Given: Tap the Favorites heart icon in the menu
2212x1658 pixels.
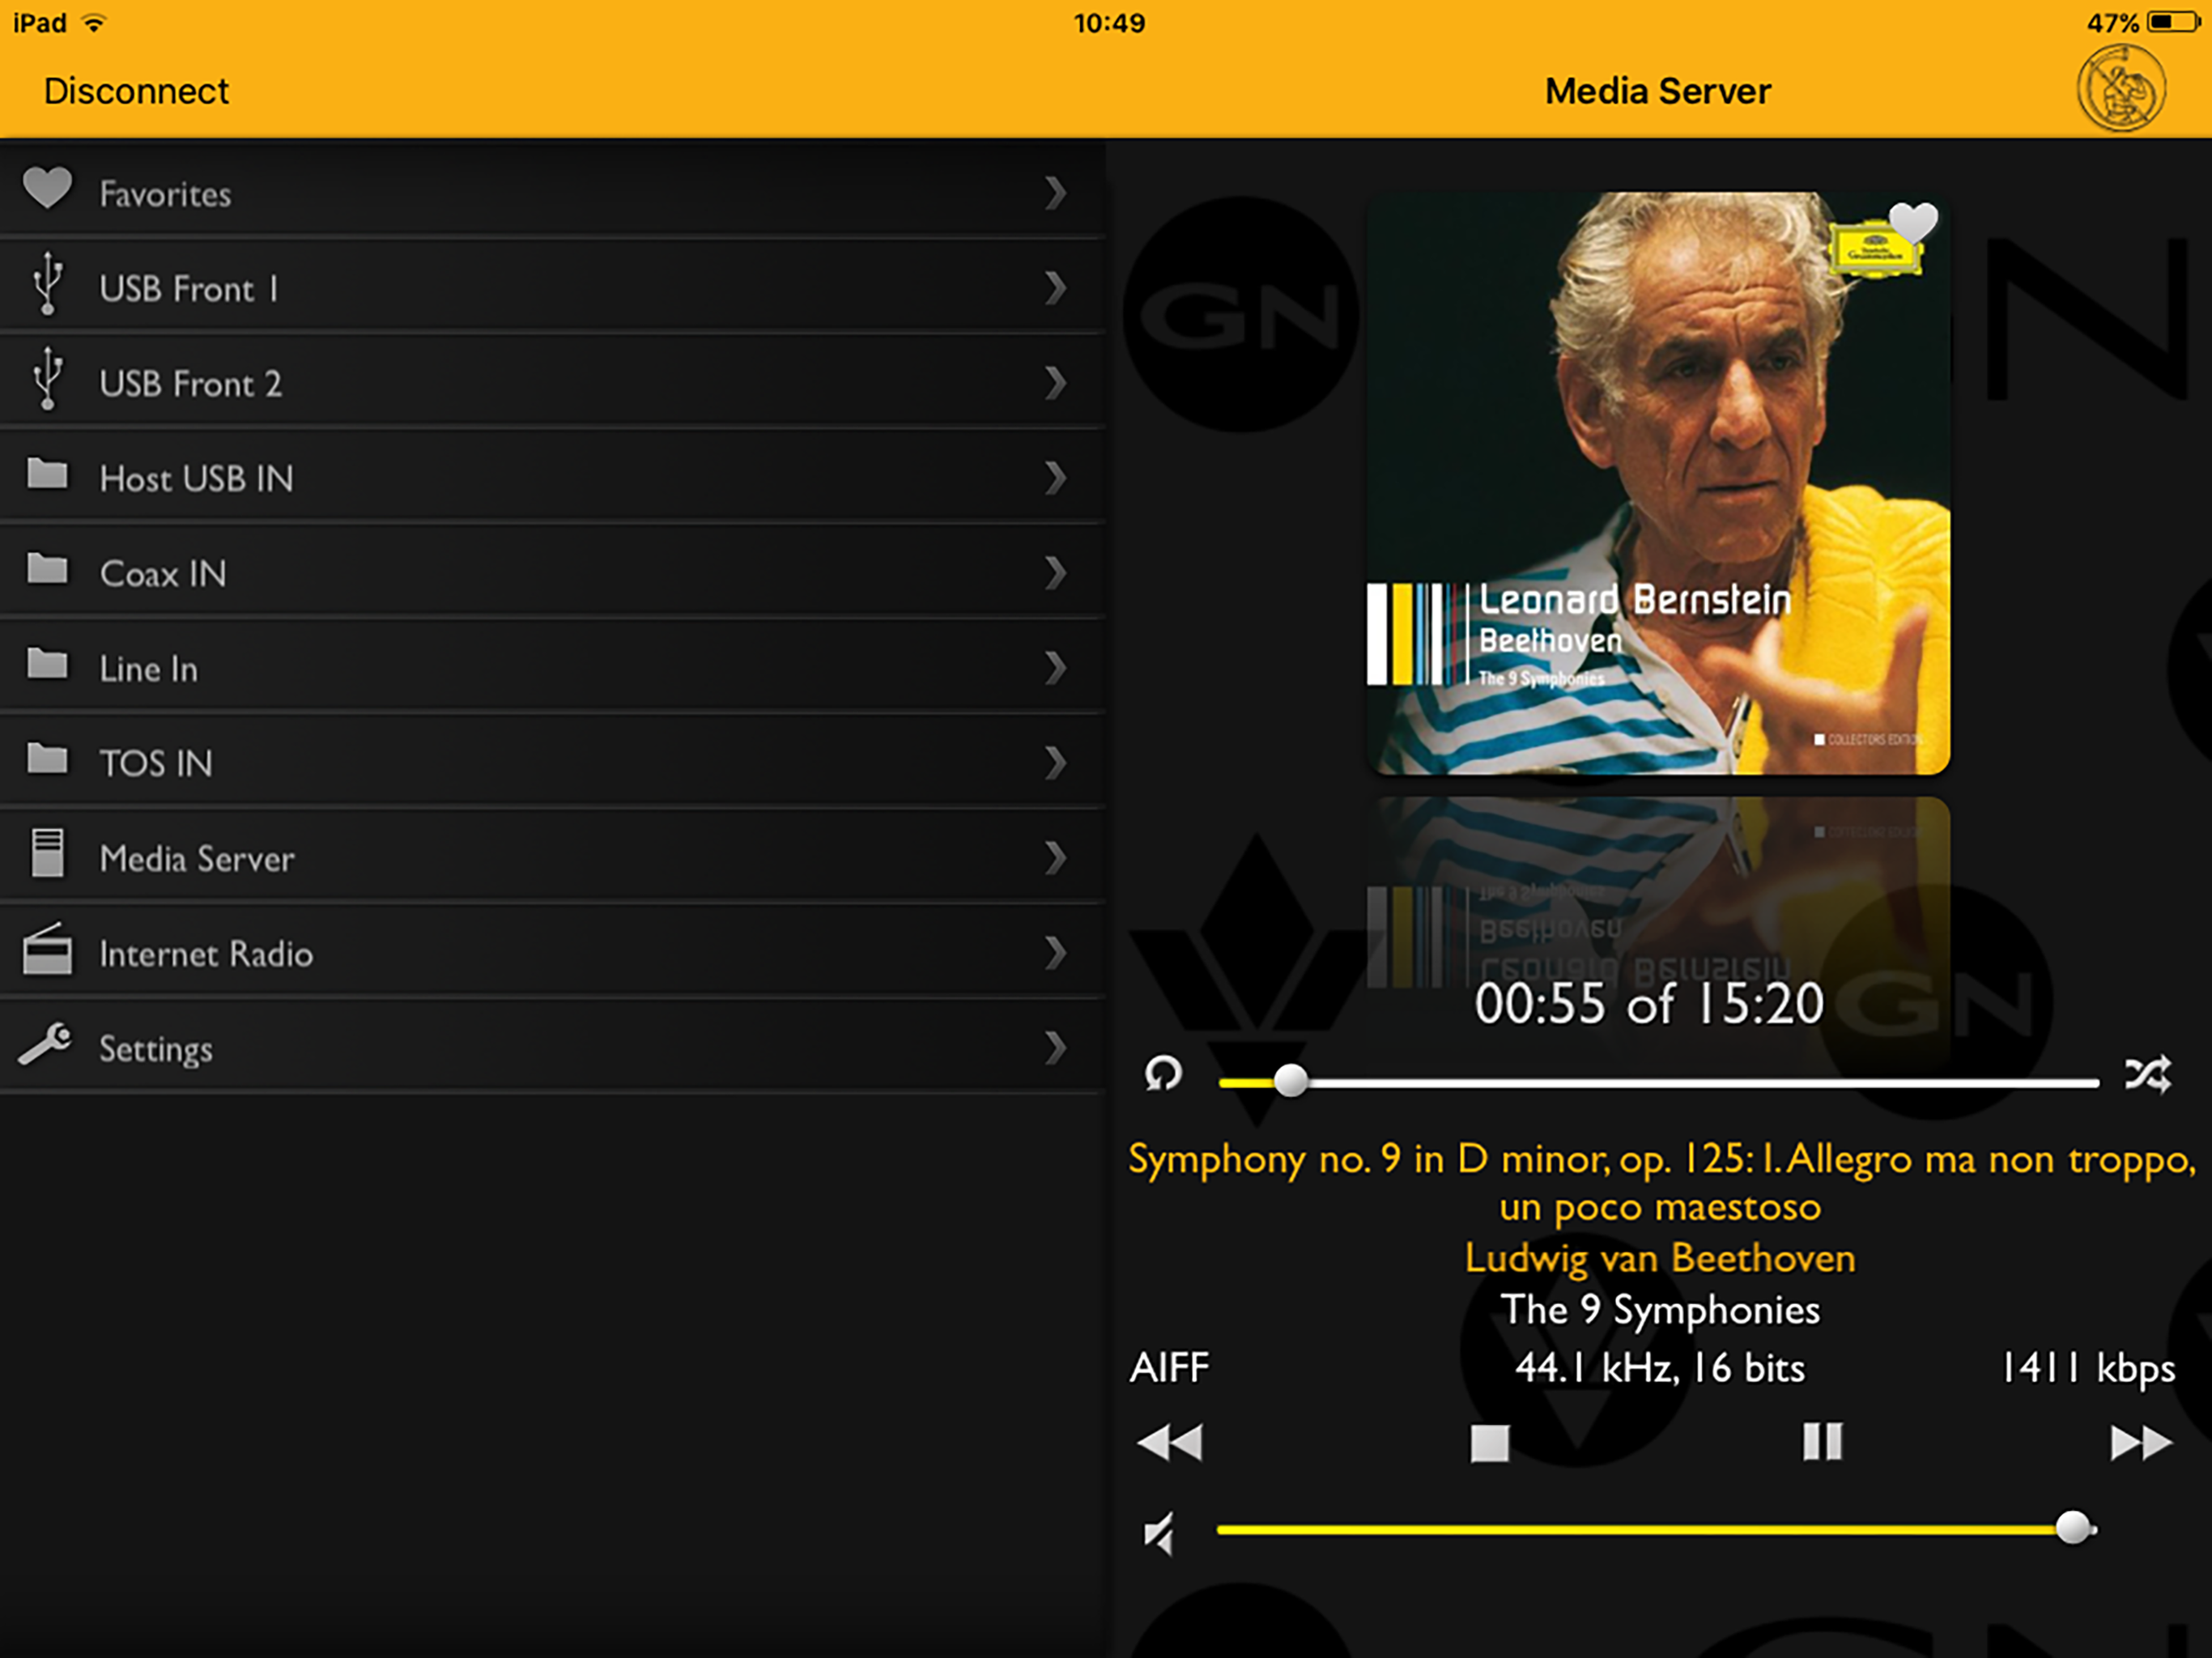Looking at the screenshot, I should point(47,187).
